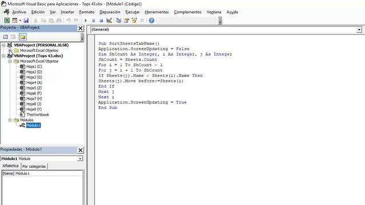Click the 'End Sub' code line
Image resolution: width=365 pixels, height=205 pixels.
108,108
